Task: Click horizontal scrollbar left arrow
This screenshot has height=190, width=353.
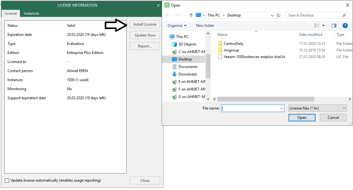Action: 214,99
